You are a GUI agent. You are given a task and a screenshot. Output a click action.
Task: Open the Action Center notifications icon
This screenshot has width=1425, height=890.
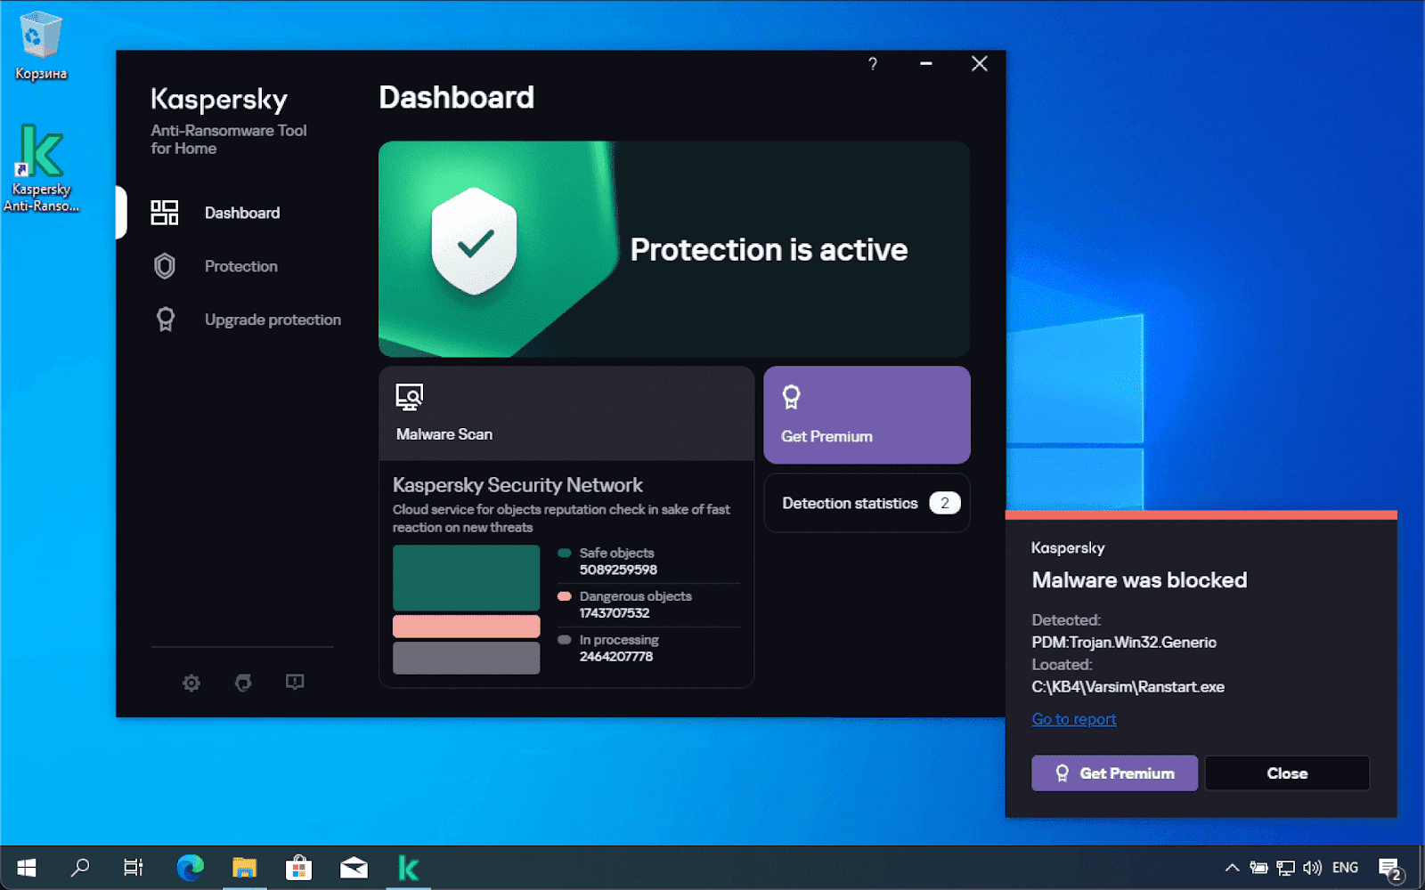(1390, 869)
